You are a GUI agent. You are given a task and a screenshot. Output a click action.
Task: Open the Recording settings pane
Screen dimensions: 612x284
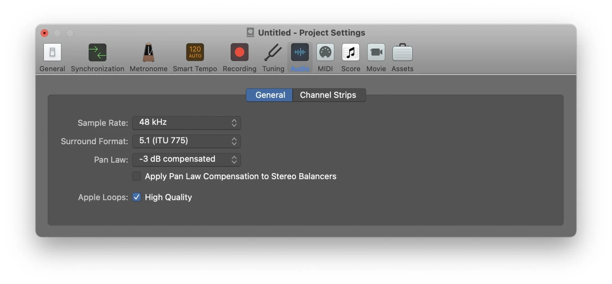point(239,57)
